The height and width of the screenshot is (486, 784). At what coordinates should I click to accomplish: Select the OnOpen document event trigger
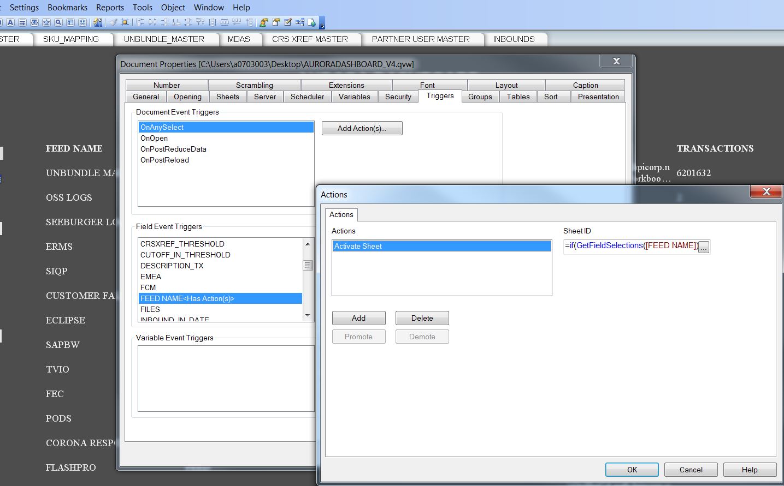tap(226, 138)
